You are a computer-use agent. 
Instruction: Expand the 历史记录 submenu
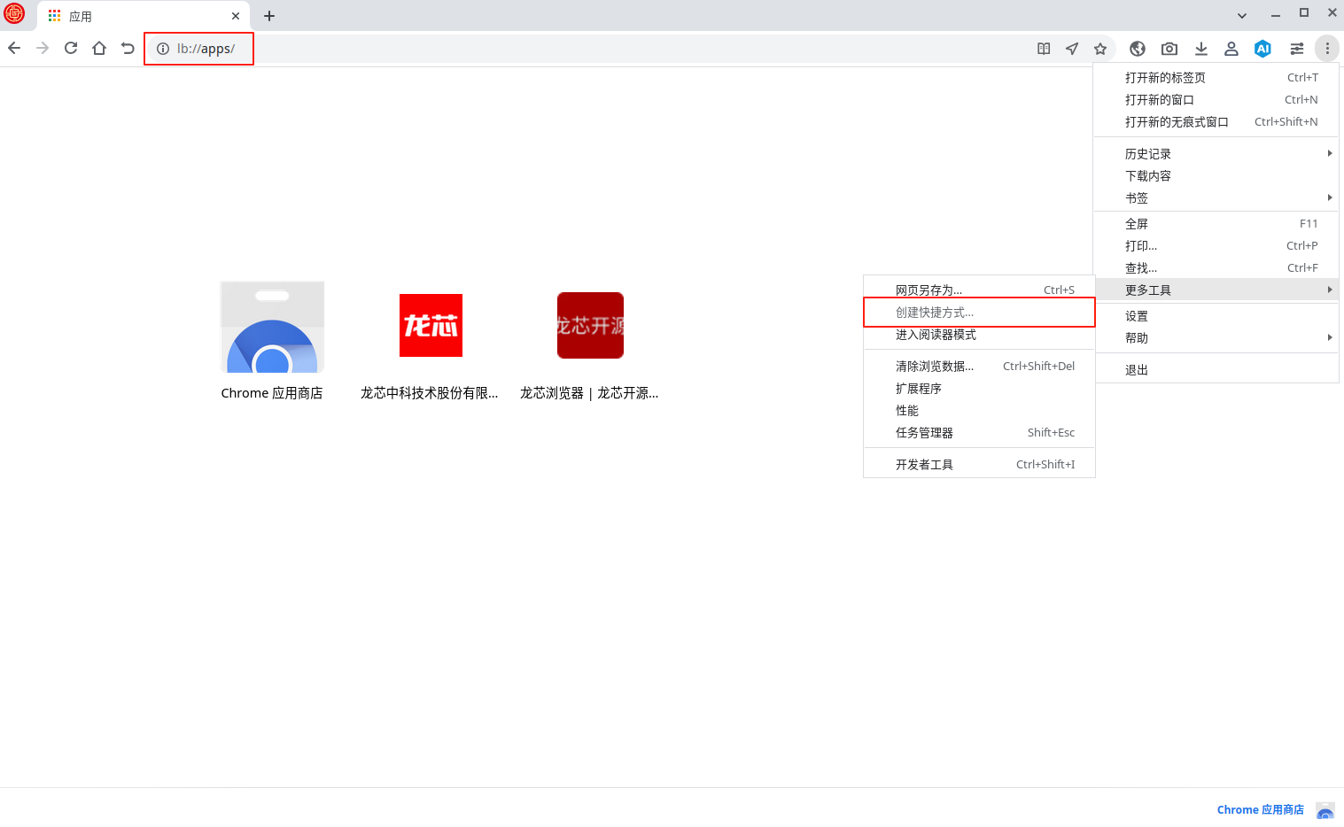pos(1217,154)
